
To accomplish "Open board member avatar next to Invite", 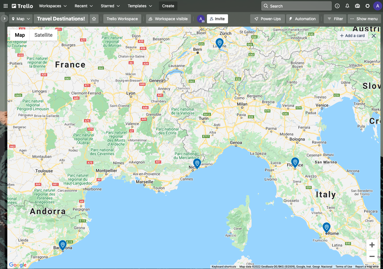I will pos(201,19).
